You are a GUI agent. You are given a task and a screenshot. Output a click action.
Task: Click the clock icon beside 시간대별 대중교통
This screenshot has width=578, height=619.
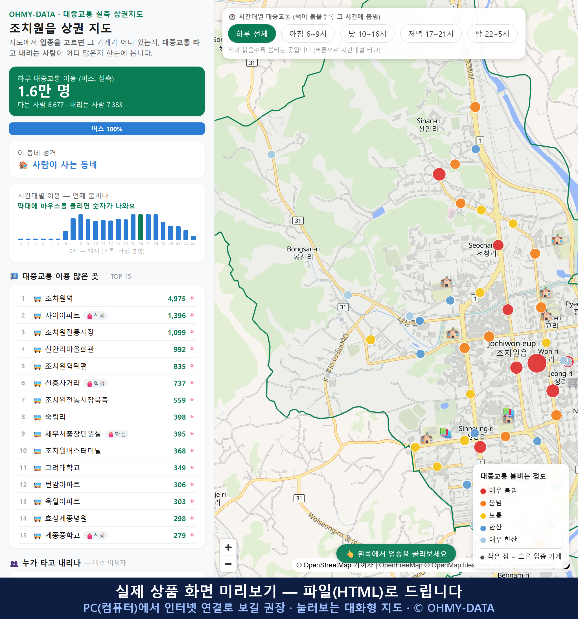coord(232,17)
